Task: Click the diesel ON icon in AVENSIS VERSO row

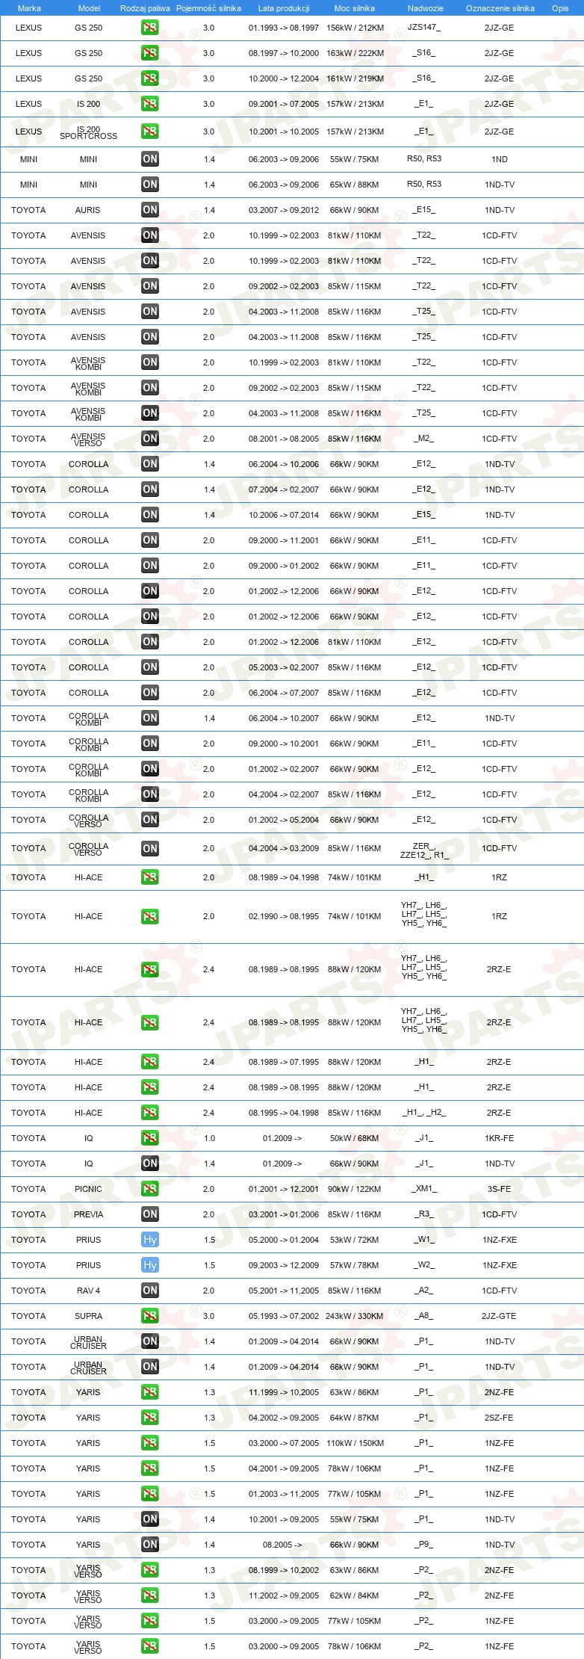Action: point(150,439)
